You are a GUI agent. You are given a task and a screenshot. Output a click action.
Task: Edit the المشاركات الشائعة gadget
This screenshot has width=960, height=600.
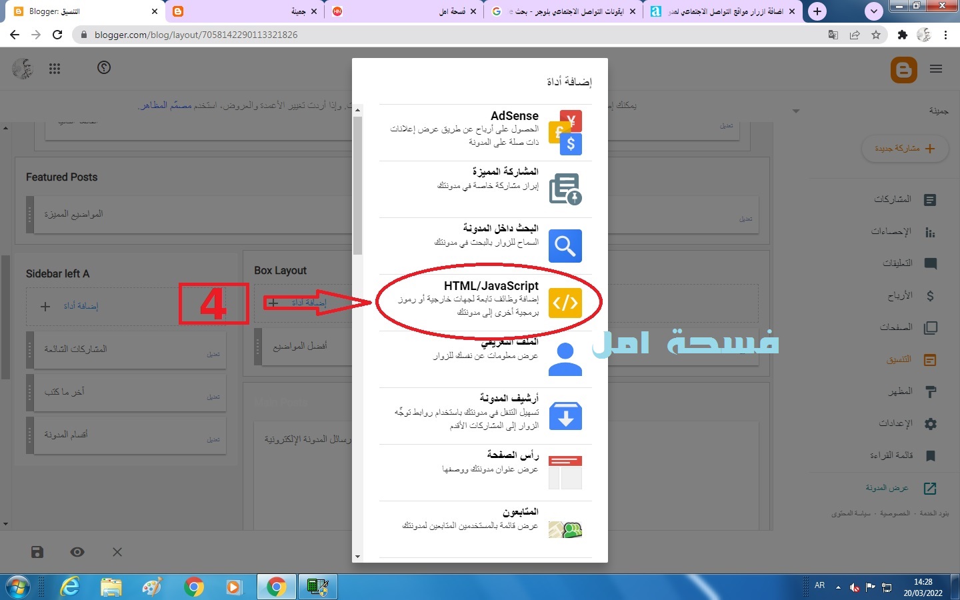(213, 354)
